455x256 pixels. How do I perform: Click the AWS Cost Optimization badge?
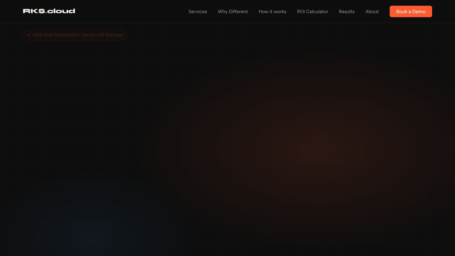point(75,35)
